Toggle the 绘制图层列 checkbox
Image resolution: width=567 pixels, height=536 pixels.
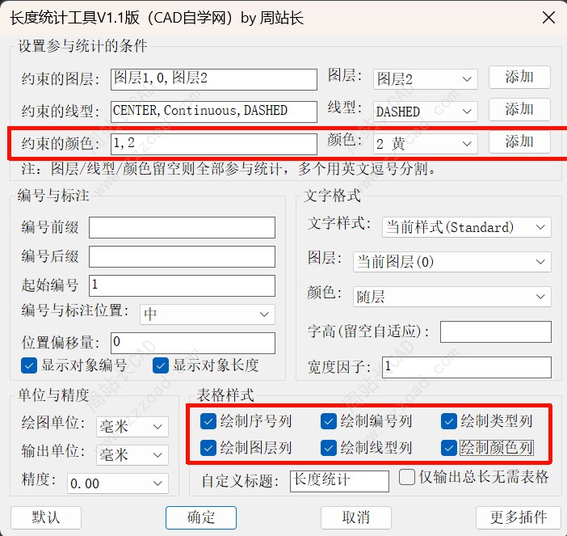click(x=208, y=447)
